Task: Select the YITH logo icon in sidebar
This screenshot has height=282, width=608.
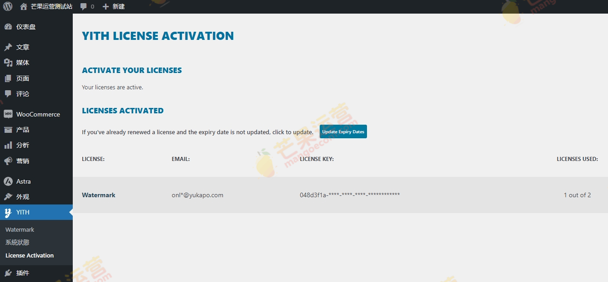Action: pos(8,212)
